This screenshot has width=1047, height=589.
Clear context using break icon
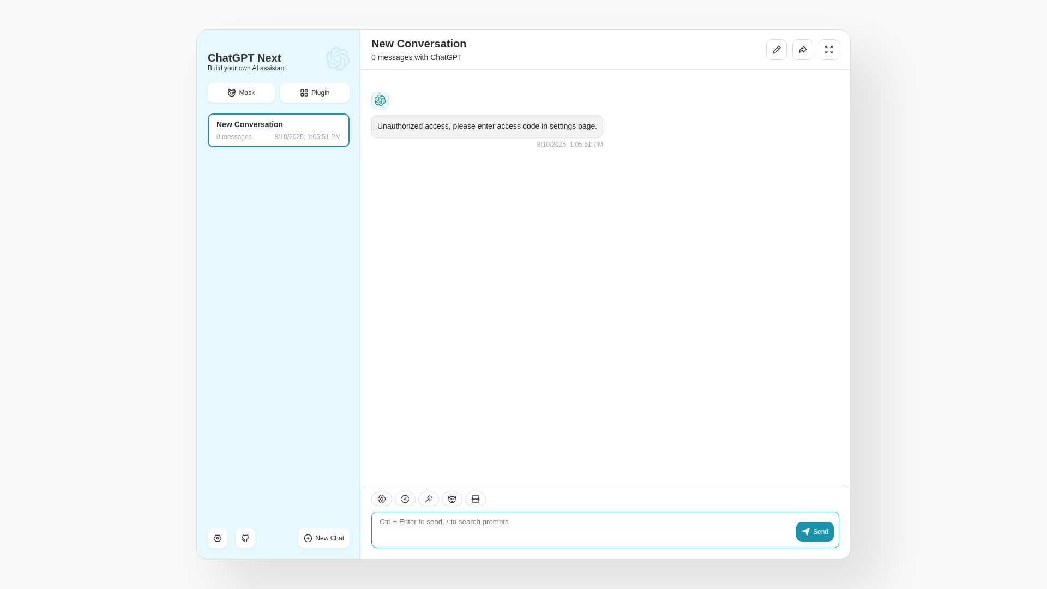pyautogui.click(x=476, y=499)
